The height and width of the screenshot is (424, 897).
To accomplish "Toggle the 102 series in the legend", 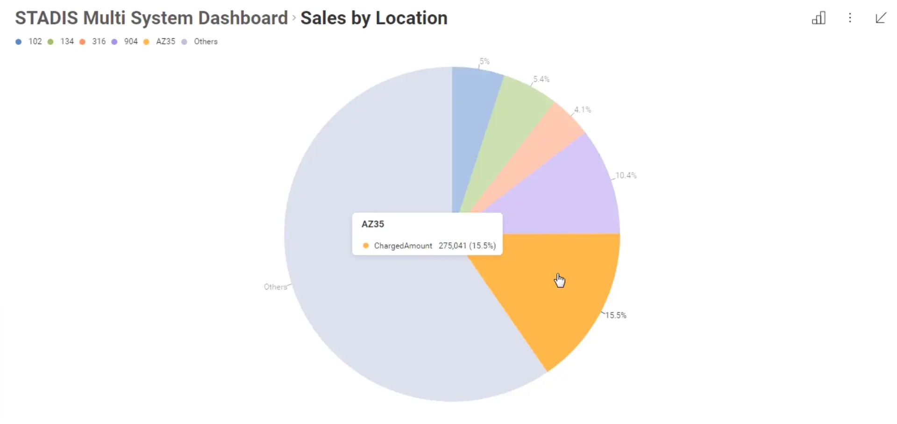I will 30,42.
